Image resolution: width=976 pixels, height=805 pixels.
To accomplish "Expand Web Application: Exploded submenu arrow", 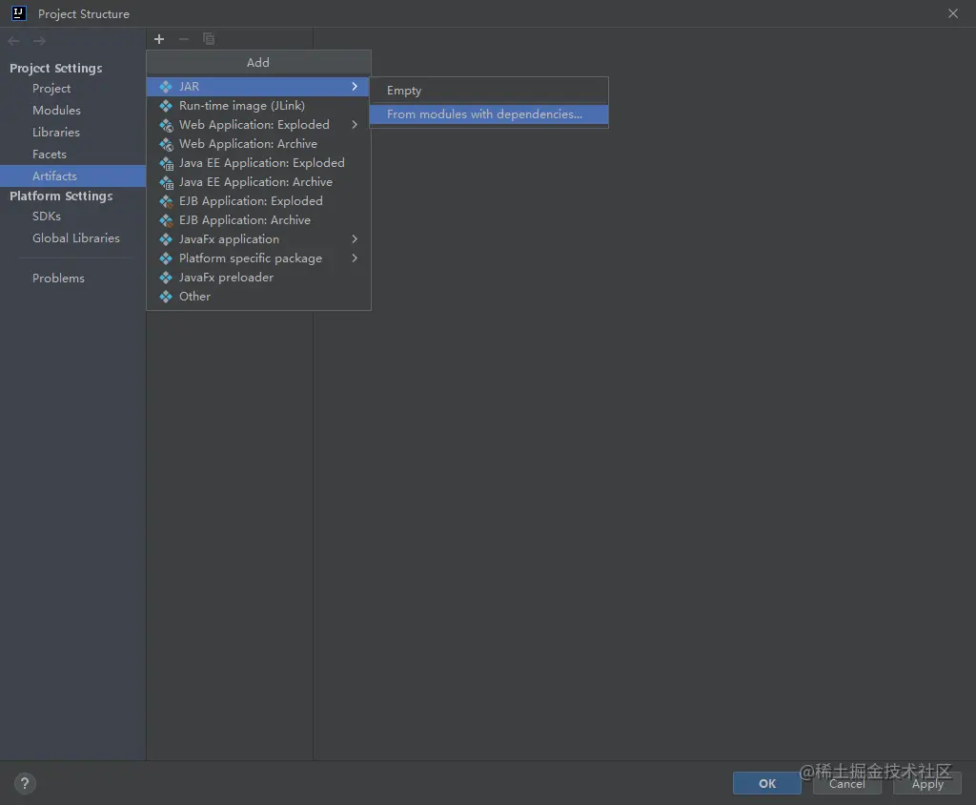I will coord(355,125).
